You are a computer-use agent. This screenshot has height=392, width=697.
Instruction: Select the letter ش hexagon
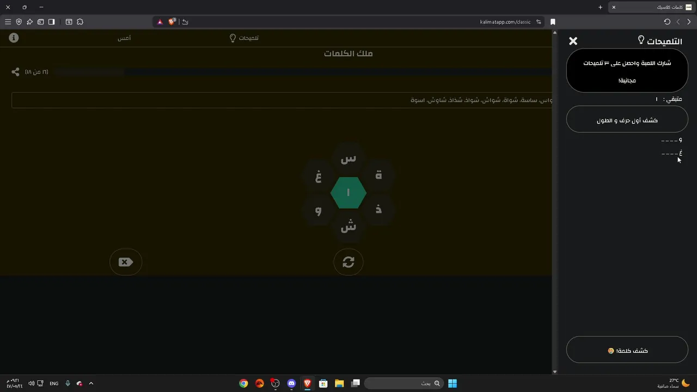click(x=348, y=226)
